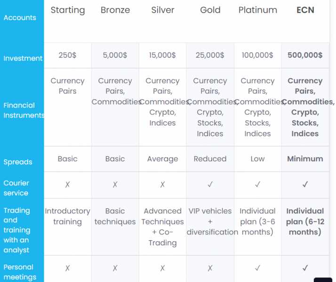The image size is (336, 282).
Task: Click the Courier service cross for Silver
Action: click(x=162, y=185)
